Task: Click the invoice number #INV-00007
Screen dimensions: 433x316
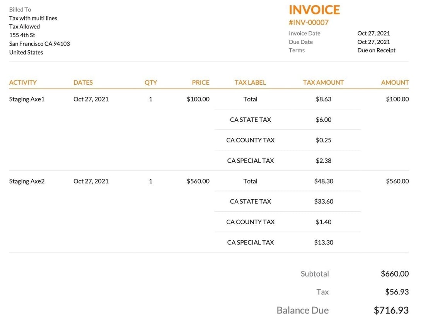Action: (x=309, y=22)
